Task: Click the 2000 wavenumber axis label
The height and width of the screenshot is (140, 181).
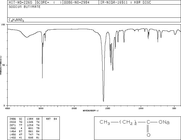Action: pos(74,108)
